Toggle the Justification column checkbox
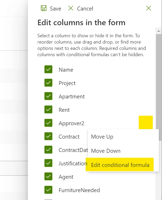This screenshot has width=162, height=200. click(48, 163)
